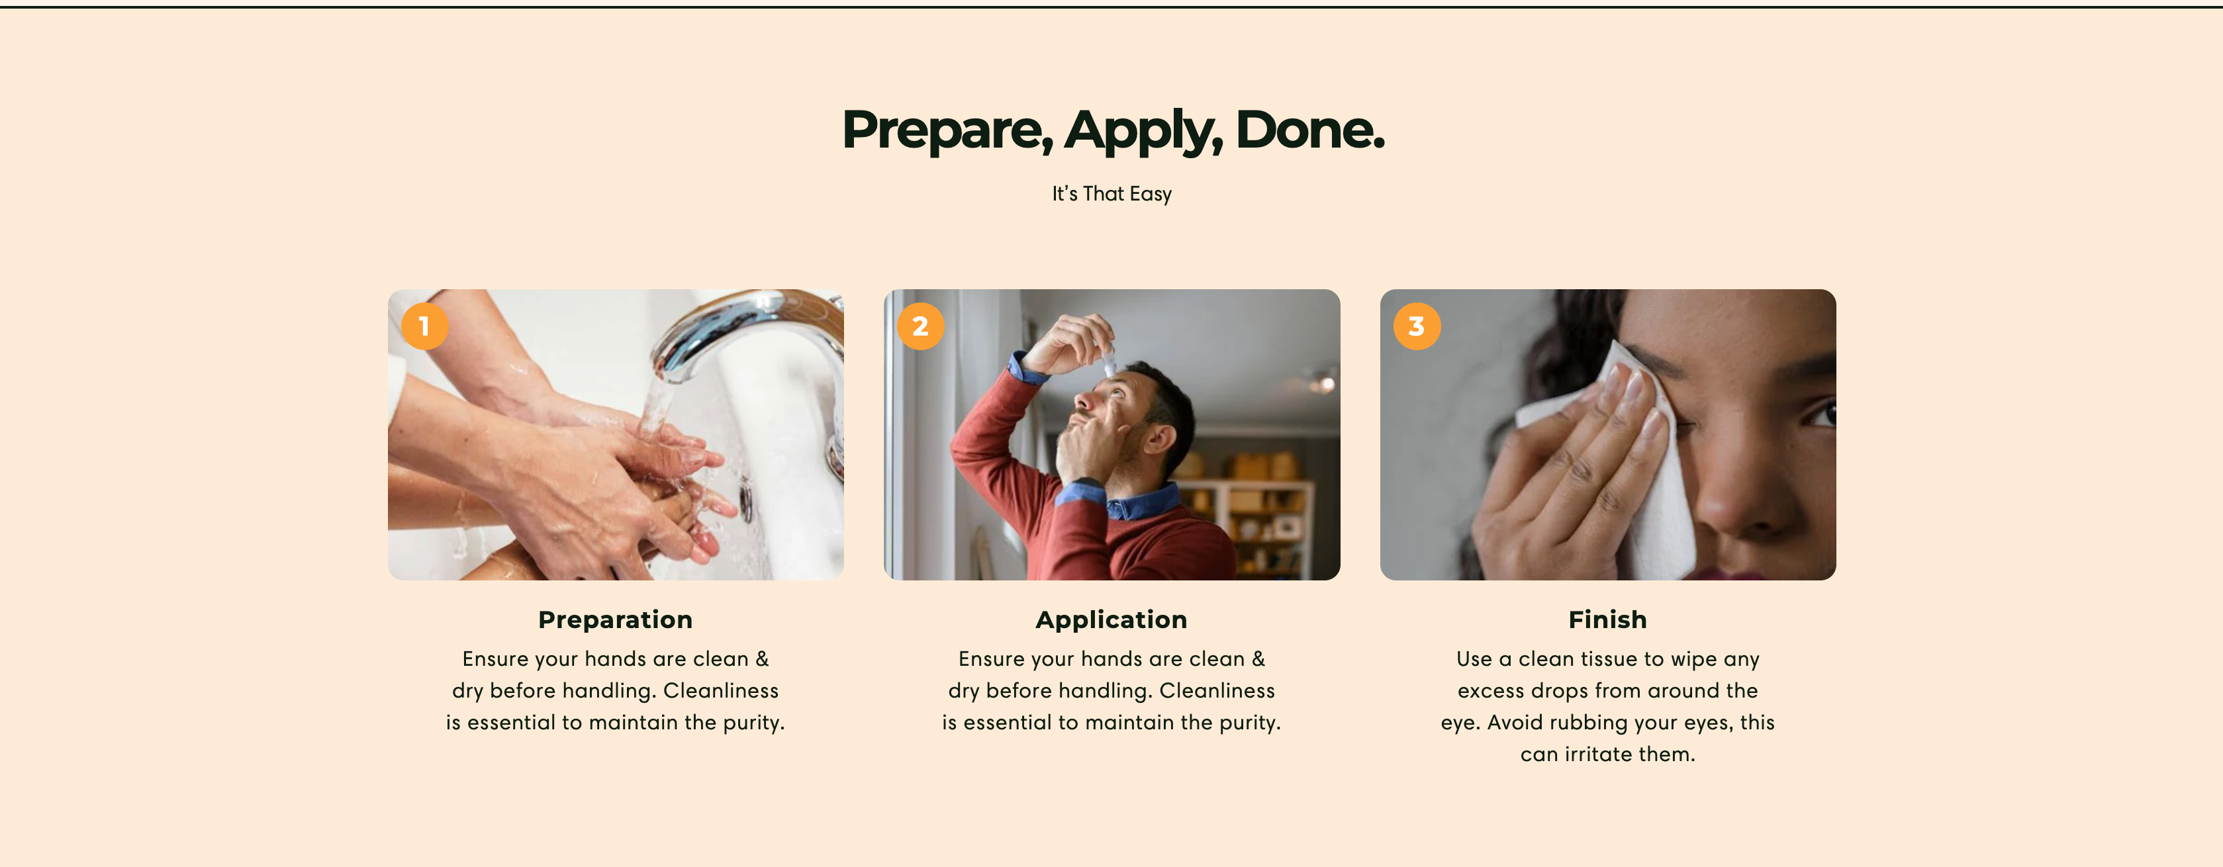Image resolution: width=2223 pixels, height=867 pixels.
Task: Select the Finish heading
Action: point(1608,619)
